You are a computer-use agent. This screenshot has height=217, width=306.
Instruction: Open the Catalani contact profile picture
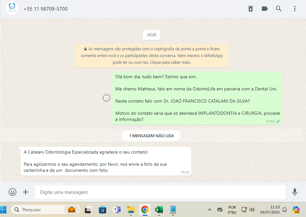12,9
